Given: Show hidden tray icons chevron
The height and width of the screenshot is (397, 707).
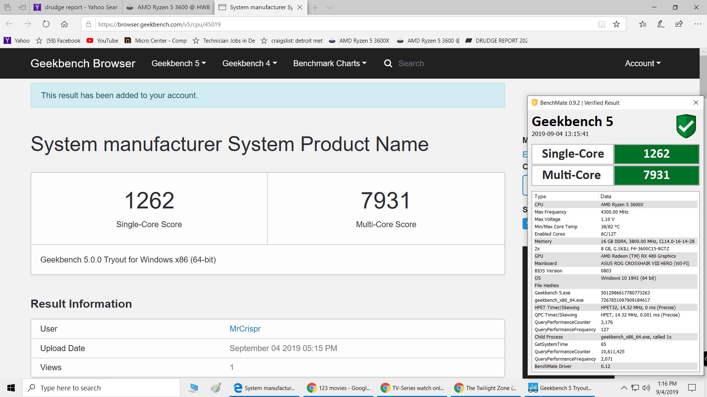Looking at the screenshot, I should click(x=624, y=388).
